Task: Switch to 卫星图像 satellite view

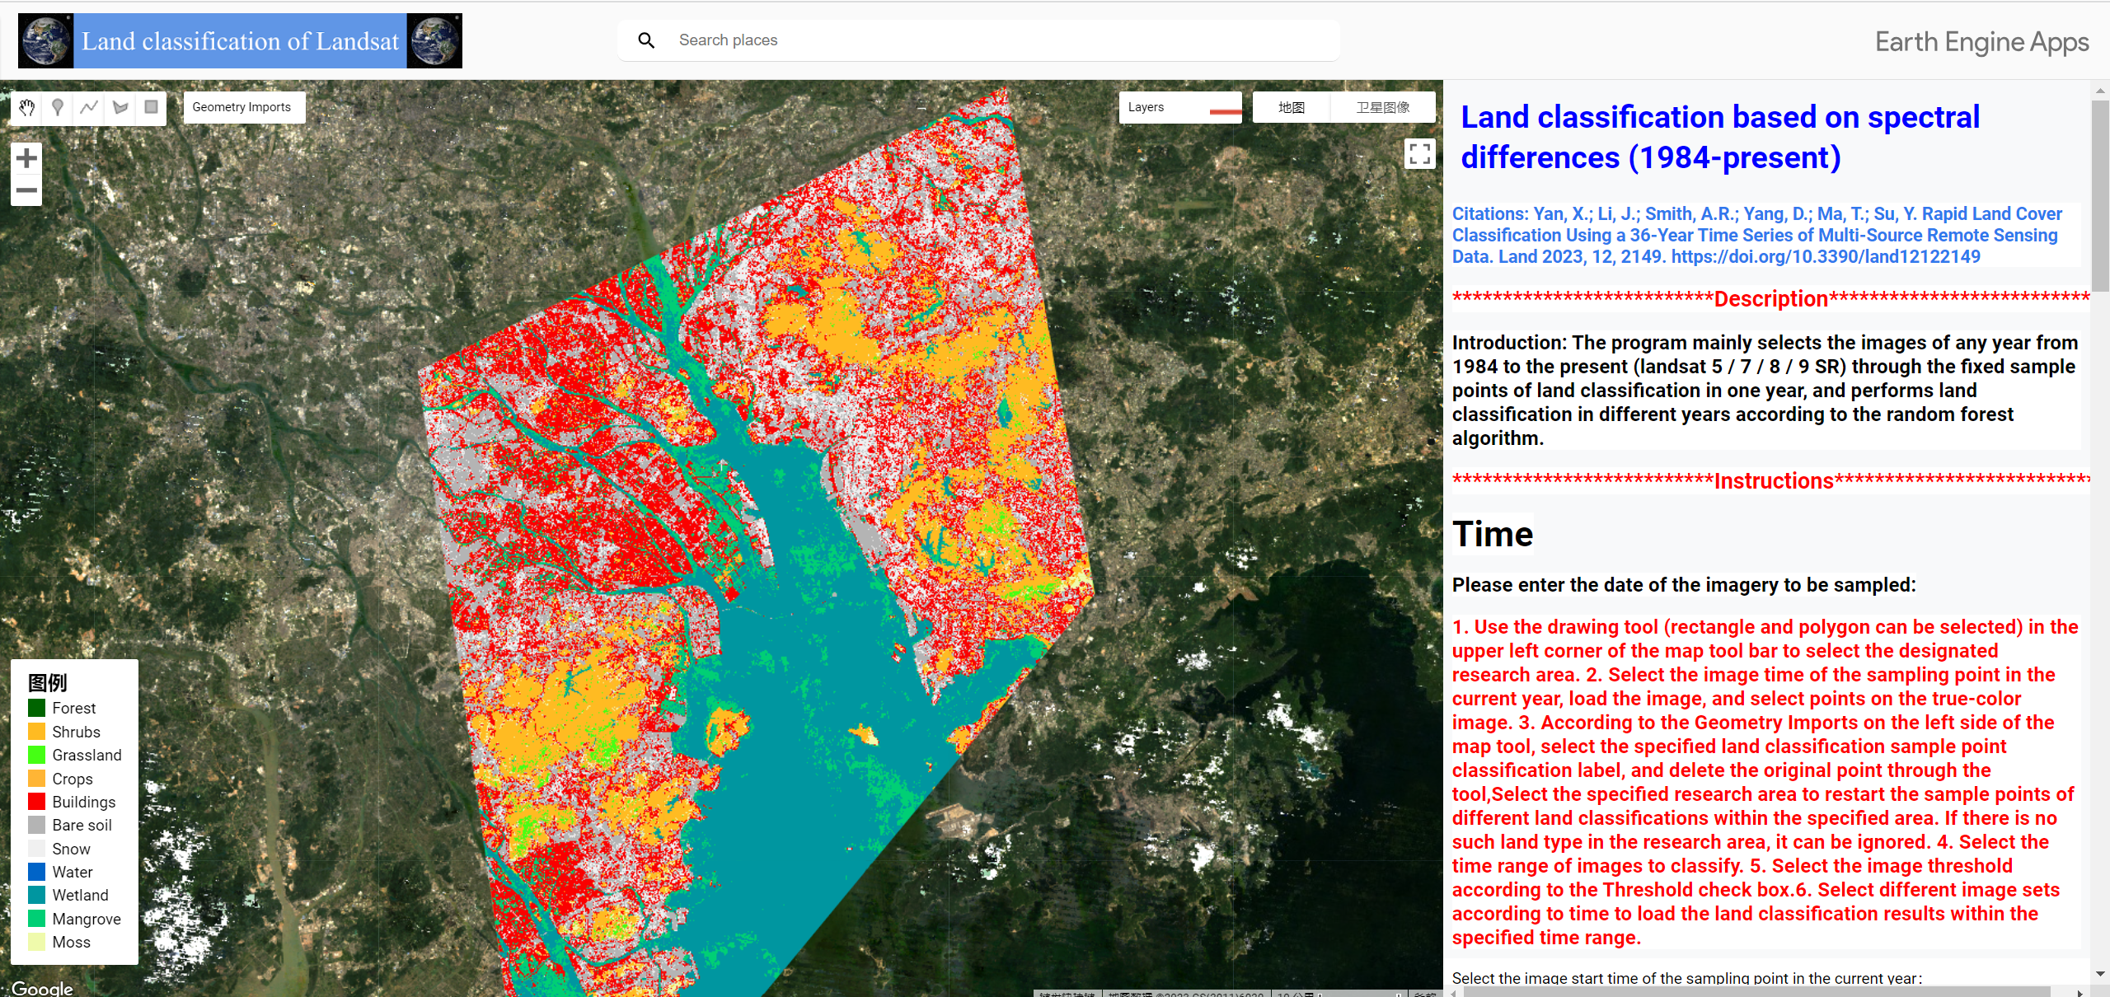Action: (x=1382, y=107)
